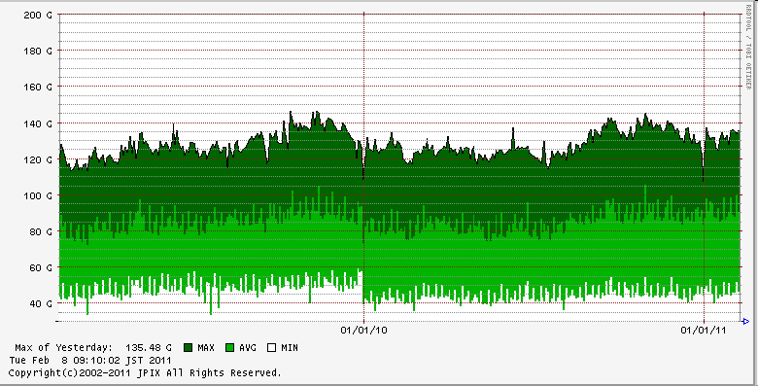Click the JPIX copyright notice

(x=145, y=373)
